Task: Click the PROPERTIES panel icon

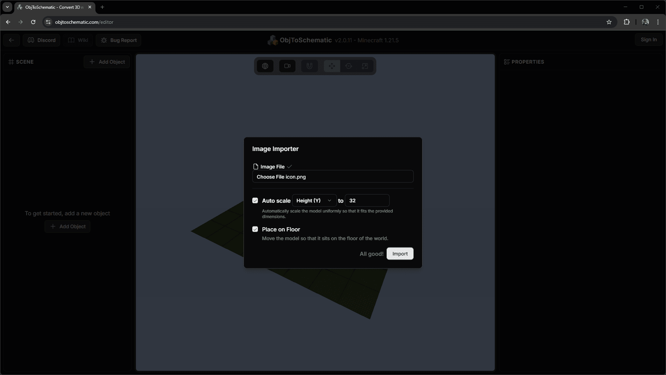Action: (507, 62)
